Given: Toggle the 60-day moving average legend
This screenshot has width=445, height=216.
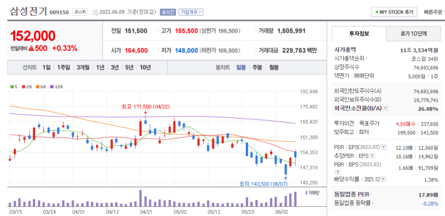Looking at the screenshot, I should pos(40,87).
